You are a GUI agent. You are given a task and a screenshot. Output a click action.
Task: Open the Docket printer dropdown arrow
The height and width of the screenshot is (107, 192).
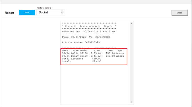(62, 12)
